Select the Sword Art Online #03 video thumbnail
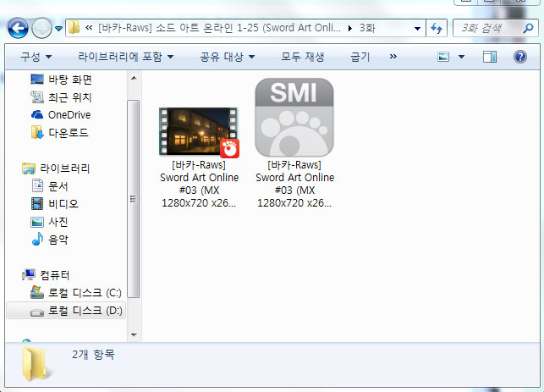 199,132
